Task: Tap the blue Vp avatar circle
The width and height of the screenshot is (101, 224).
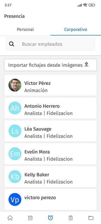Action: point(15,199)
